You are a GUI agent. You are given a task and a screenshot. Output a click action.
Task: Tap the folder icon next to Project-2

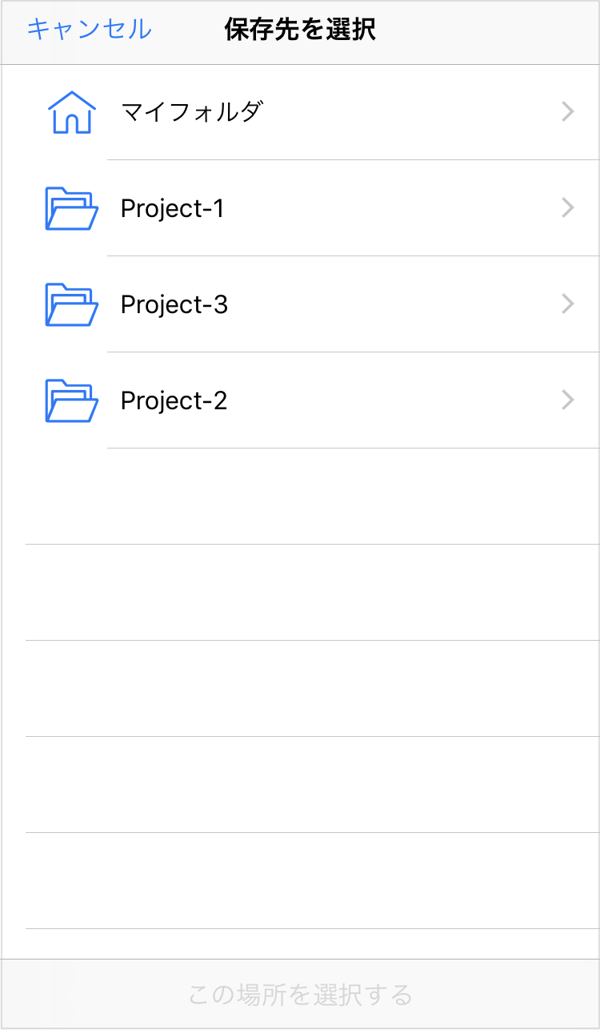[x=72, y=400]
